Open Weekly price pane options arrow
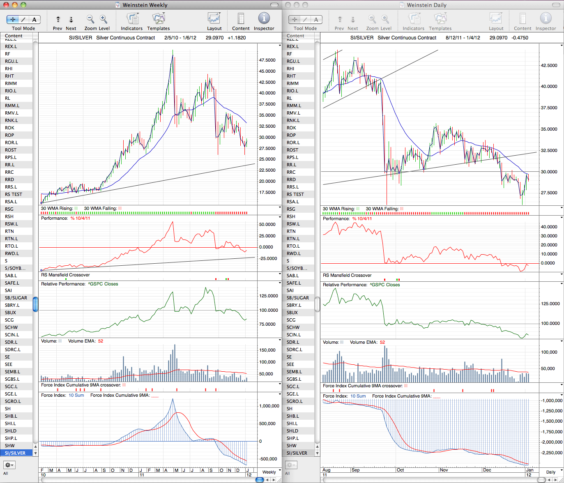Image resolution: width=564 pixels, height=483 pixels. (280, 45)
